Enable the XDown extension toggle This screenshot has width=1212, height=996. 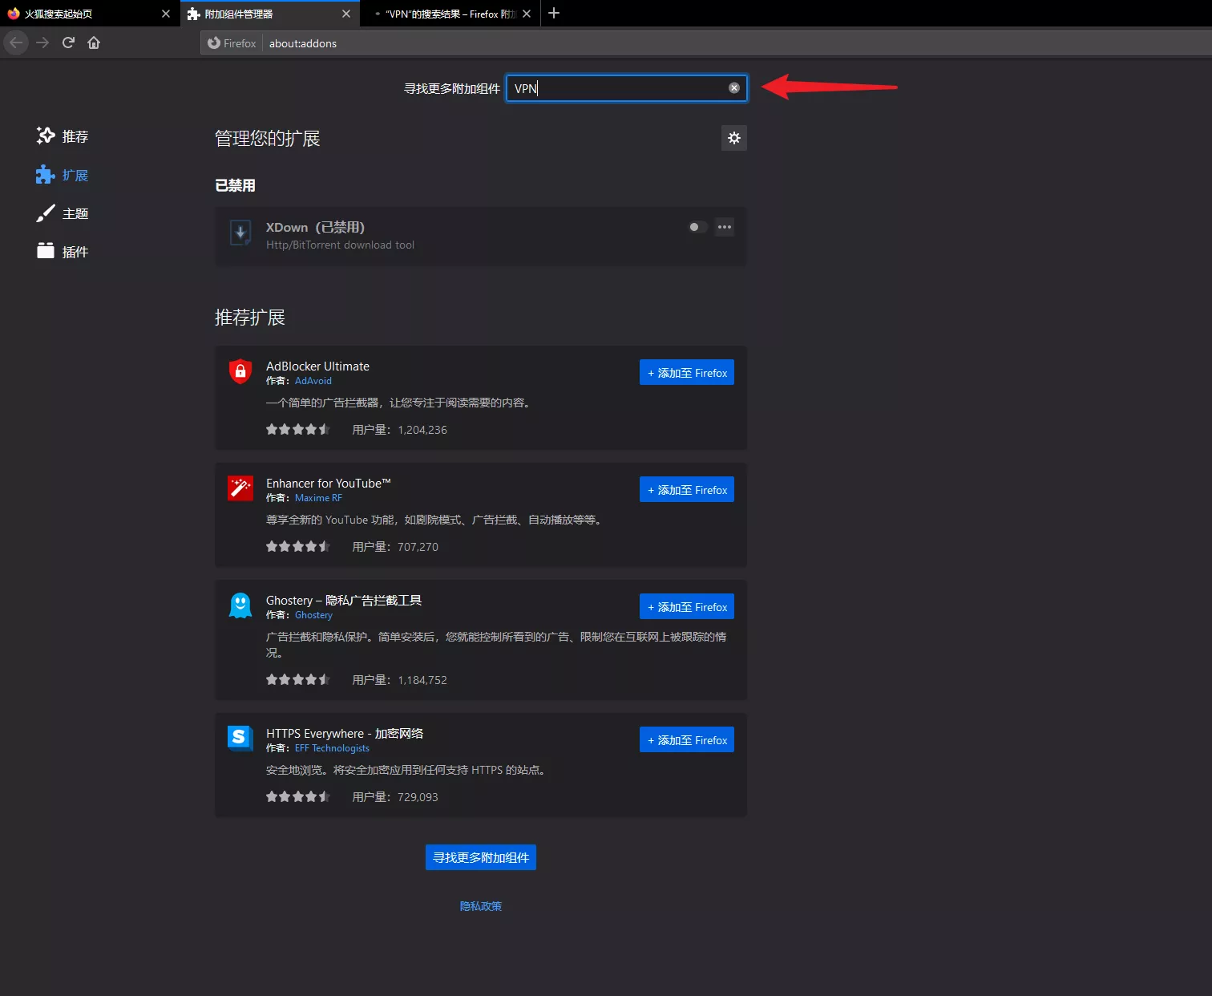point(698,227)
